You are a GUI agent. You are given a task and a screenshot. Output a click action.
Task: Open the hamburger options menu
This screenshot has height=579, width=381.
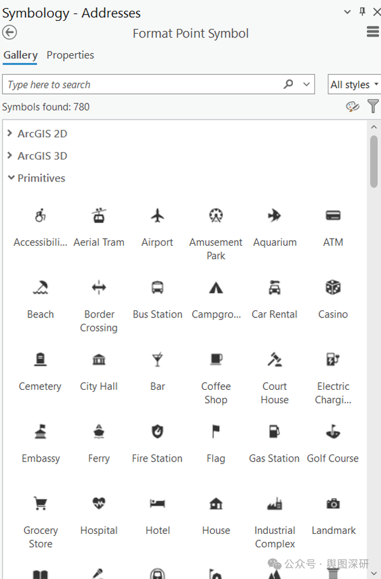click(x=373, y=32)
